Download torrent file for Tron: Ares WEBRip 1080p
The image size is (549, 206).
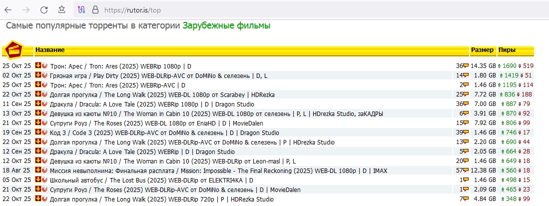click(38, 65)
